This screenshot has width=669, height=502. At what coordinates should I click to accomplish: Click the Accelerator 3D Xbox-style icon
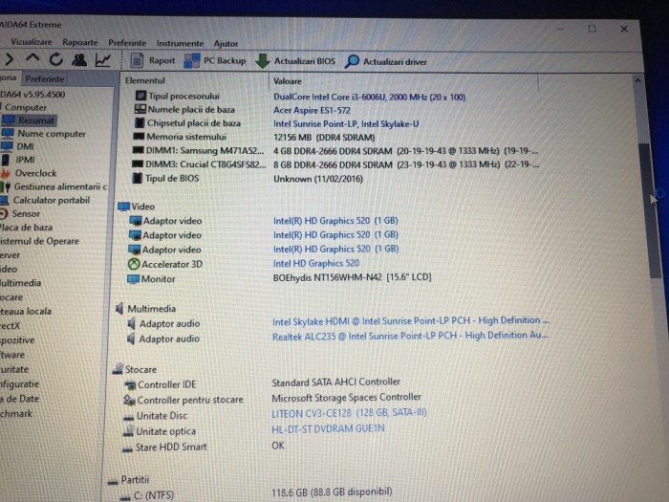134,264
